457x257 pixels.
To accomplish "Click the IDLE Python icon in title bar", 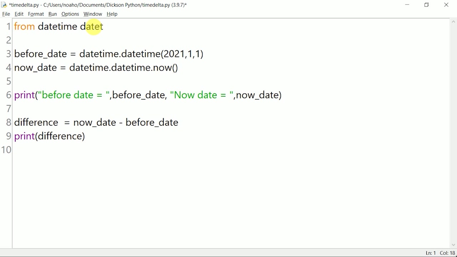I will pyautogui.click(x=4, y=5).
